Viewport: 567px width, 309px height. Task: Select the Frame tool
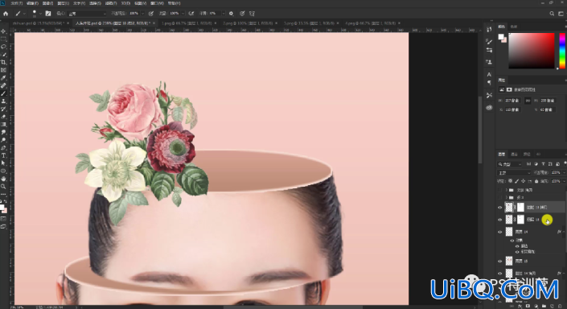click(x=3, y=70)
